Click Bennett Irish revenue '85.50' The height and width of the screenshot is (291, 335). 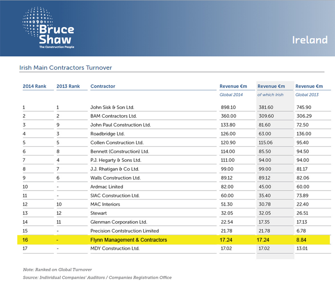point(265,151)
